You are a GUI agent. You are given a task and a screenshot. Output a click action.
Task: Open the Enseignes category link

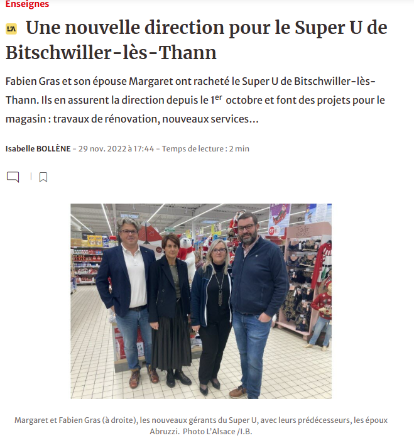click(x=28, y=4)
